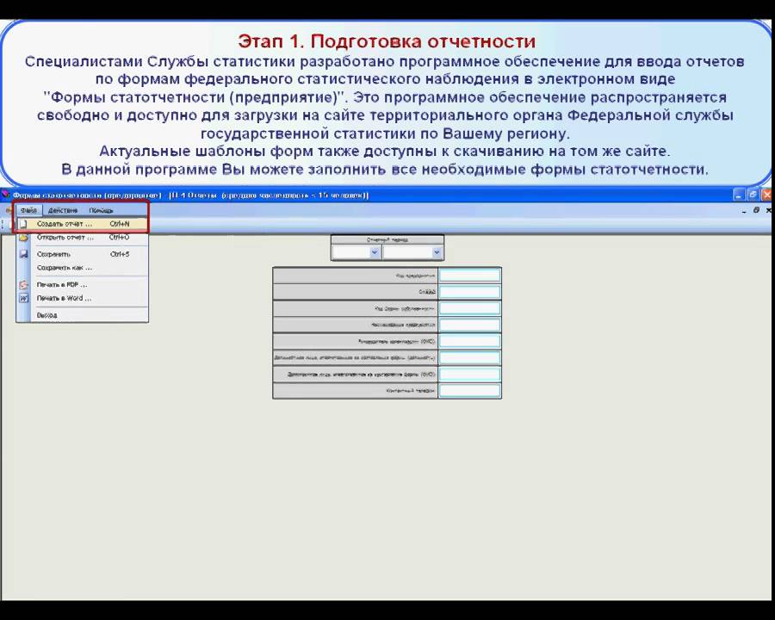Image resolution: width=775 pixels, height=620 pixels.
Task: Click the Код формы собственности input field
Action: click(469, 308)
